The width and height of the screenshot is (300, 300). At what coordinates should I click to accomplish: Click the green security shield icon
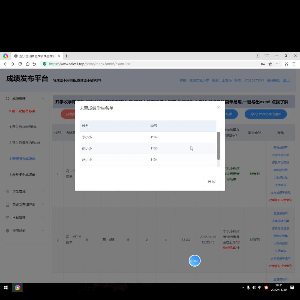44,64
